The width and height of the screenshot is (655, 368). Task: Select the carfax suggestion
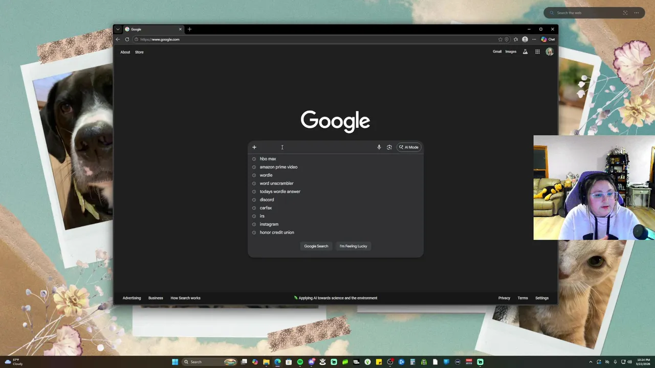tap(336, 208)
